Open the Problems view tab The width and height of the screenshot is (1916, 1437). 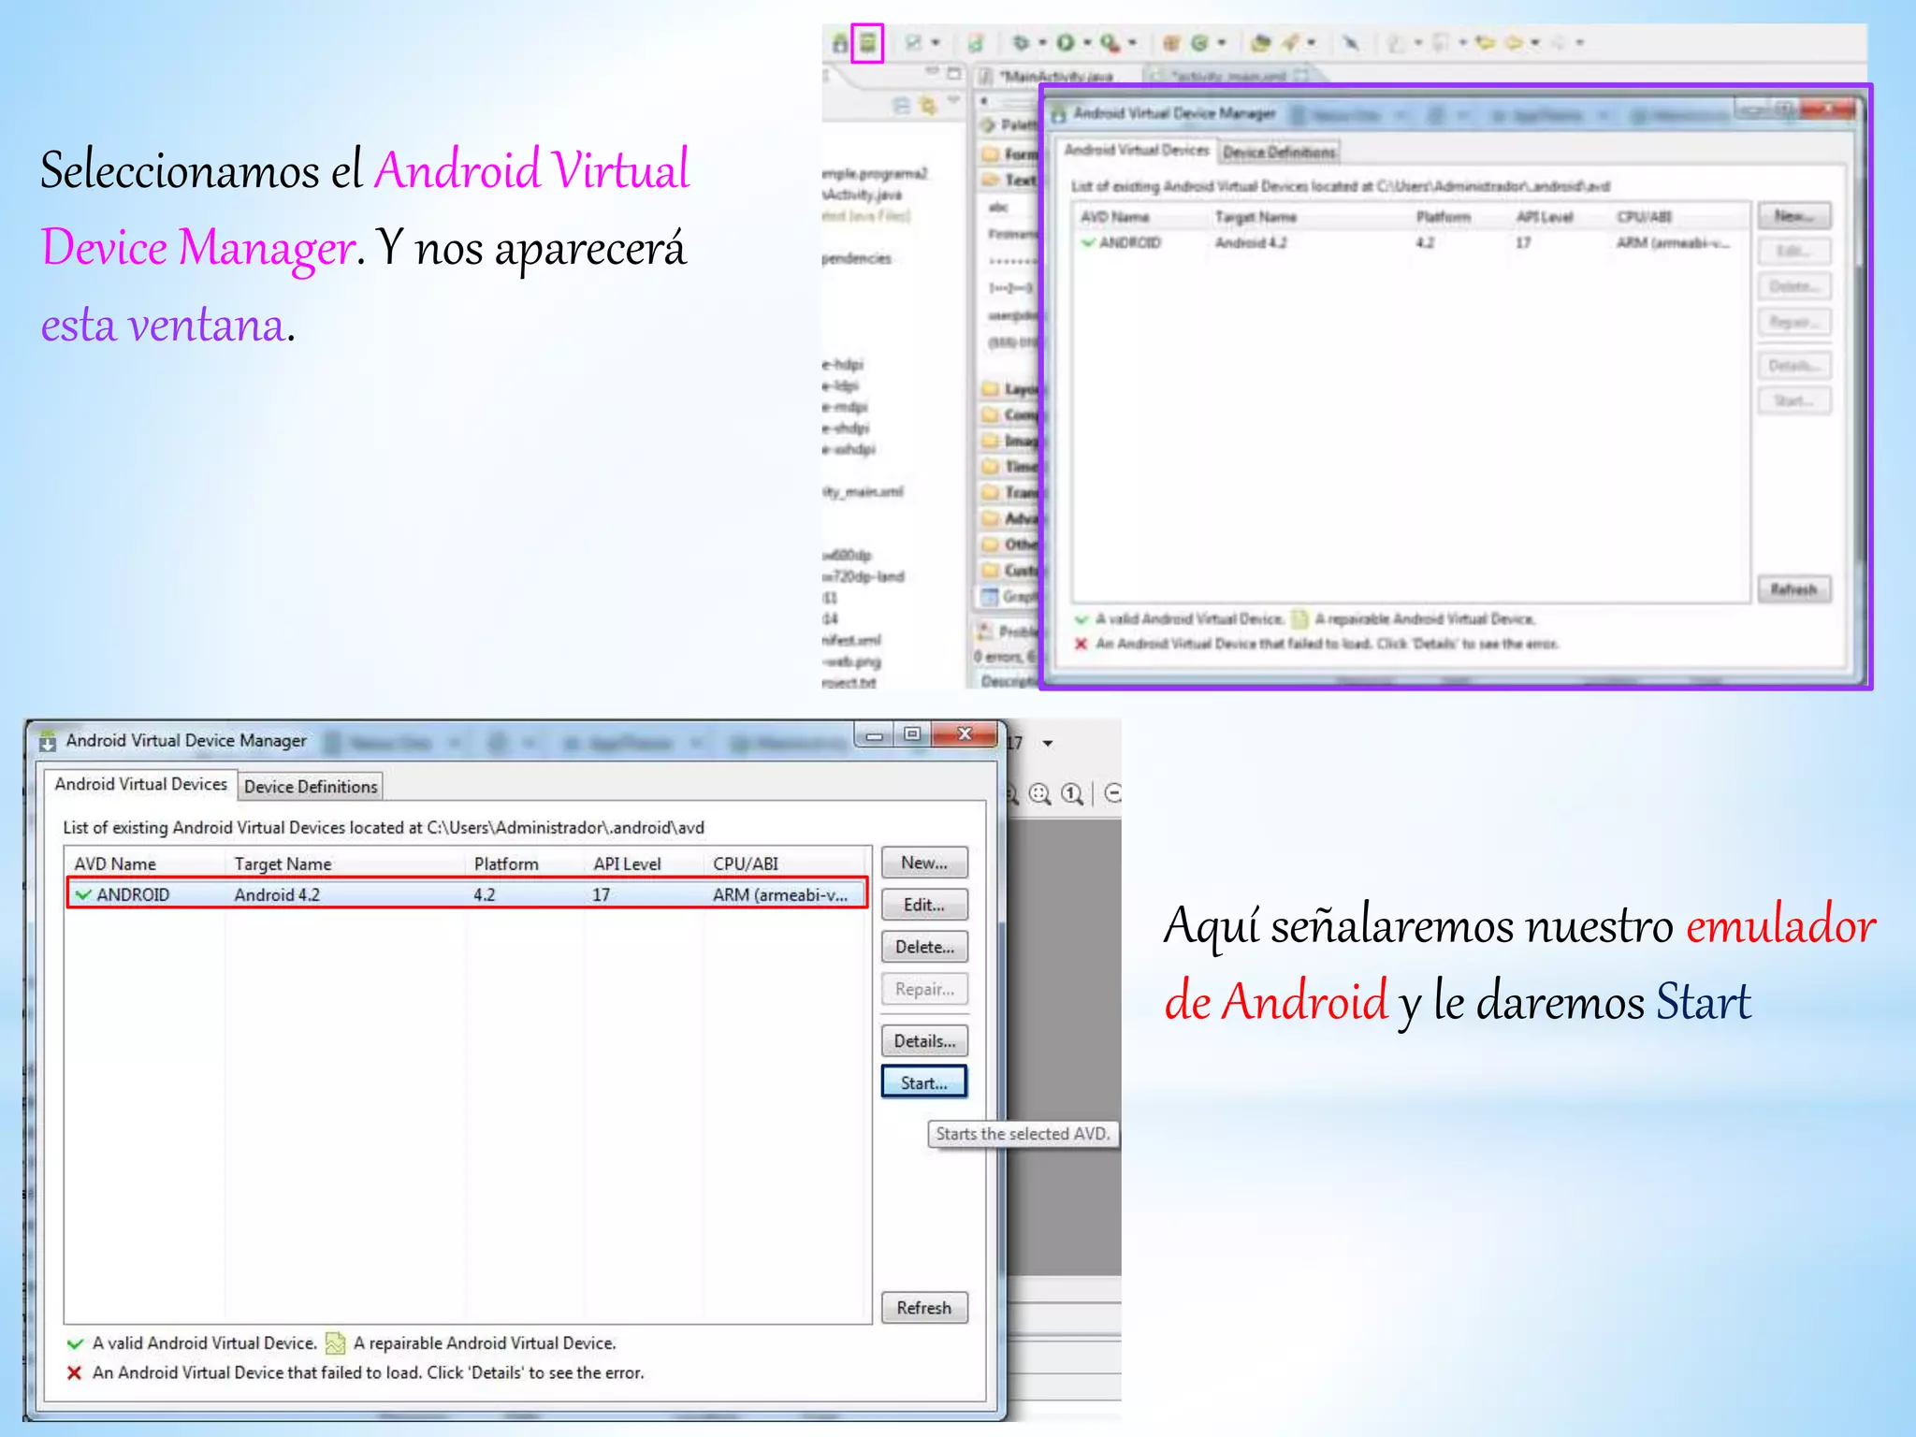point(1007,631)
